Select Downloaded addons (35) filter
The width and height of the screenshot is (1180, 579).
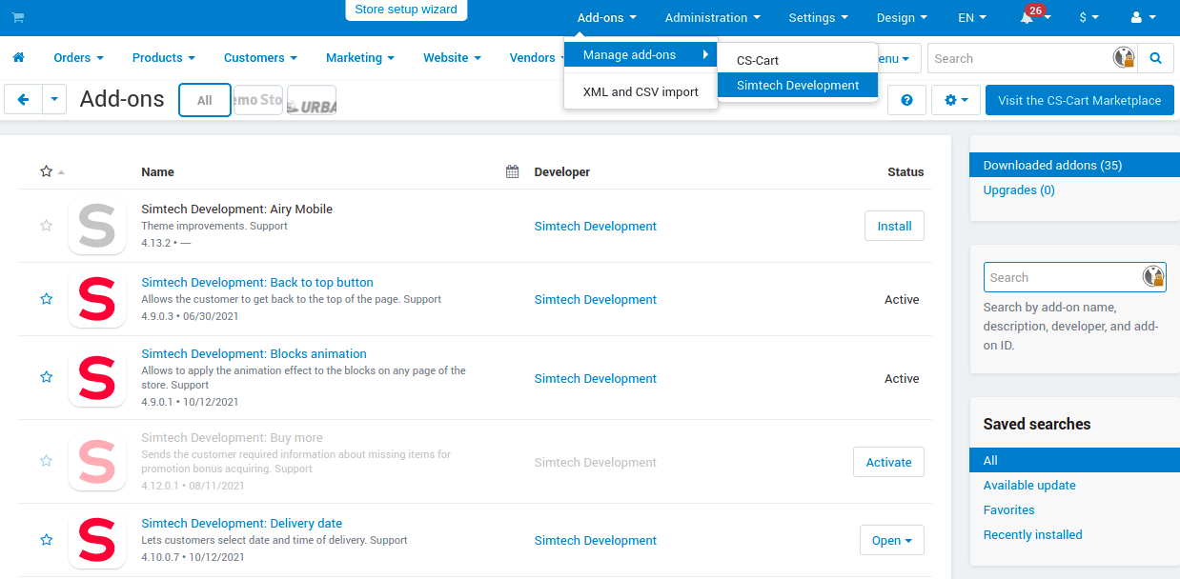click(x=1074, y=165)
